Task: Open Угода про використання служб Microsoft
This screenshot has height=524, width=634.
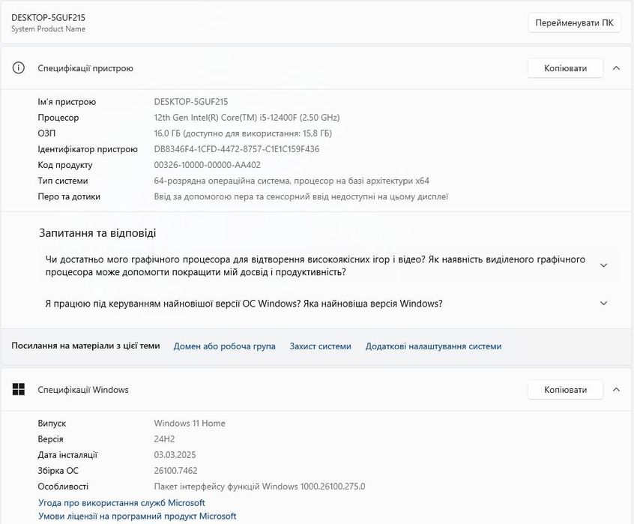Action: click(121, 503)
